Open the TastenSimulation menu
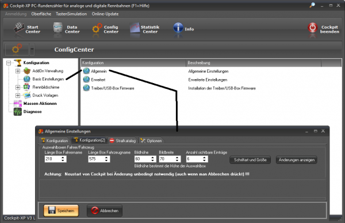This screenshot has width=345, height=223. [x=71, y=14]
